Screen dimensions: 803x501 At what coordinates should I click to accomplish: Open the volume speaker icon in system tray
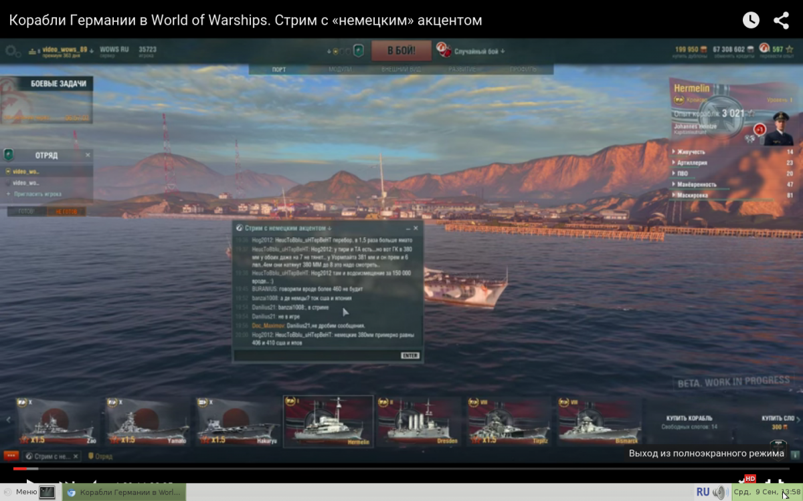pyautogui.click(x=720, y=492)
